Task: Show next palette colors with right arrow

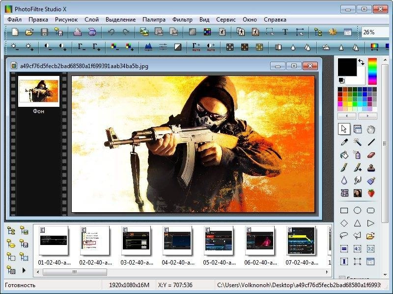Action: click(367, 116)
